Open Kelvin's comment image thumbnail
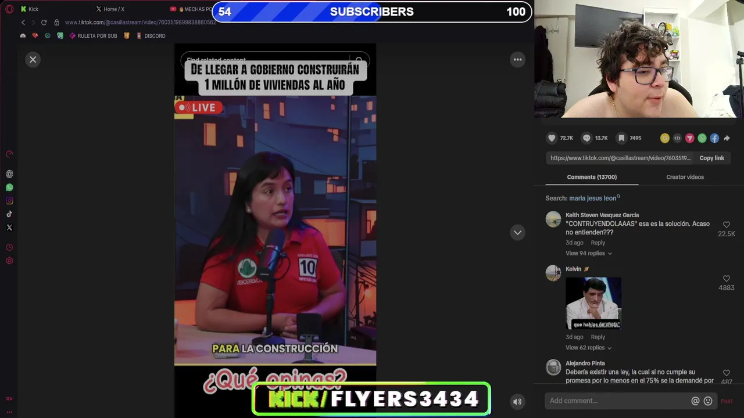The height and width of the screenshot is (418, 744). click(593, 304)
